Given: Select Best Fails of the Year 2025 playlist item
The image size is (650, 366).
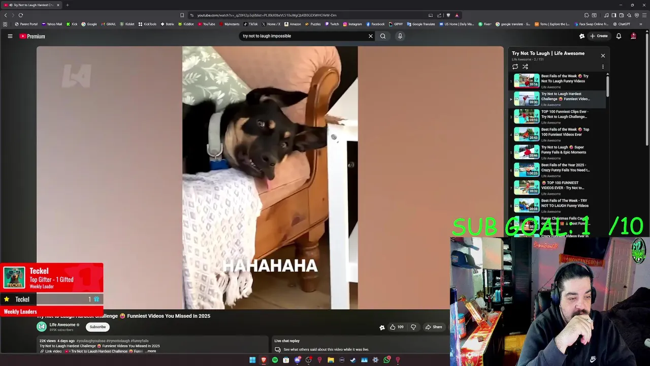Looking at the screenshot, I should (558, 170).
